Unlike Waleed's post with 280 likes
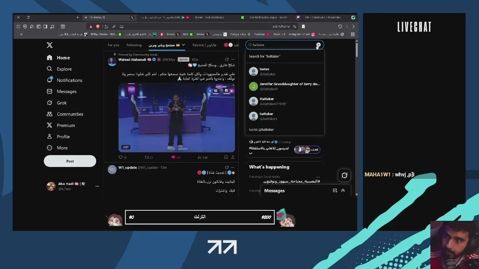Viewport: 479px width, 269px height. (x=176, y=157)
